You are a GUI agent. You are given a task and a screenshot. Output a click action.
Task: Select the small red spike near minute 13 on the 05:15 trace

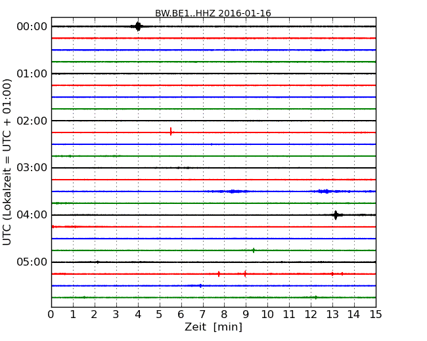[332, 274]
